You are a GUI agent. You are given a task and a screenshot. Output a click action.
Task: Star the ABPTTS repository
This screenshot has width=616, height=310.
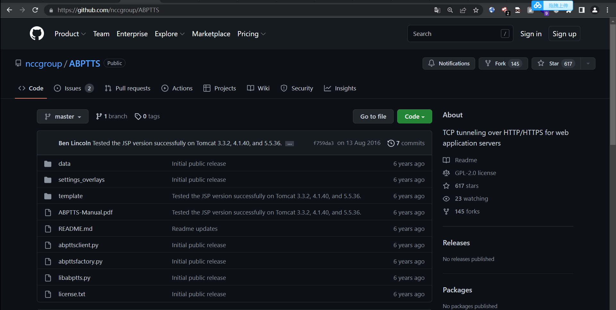(556, 63)
